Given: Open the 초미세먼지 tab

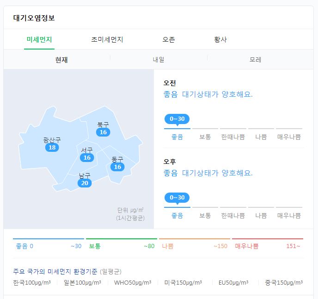Looking at the screenshot, I should [107, 39].
